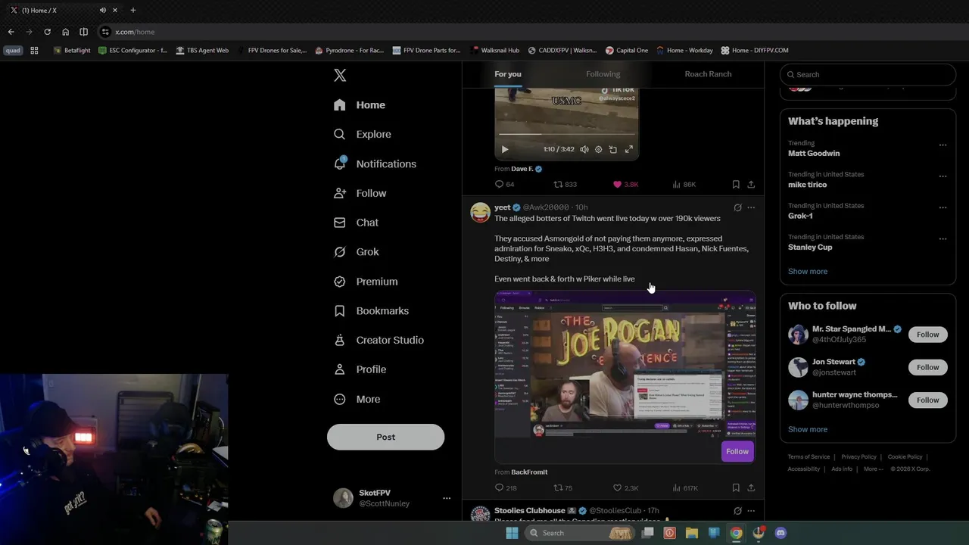Open Follow in the sidebar
969x545 pixels.
point(360,193)
